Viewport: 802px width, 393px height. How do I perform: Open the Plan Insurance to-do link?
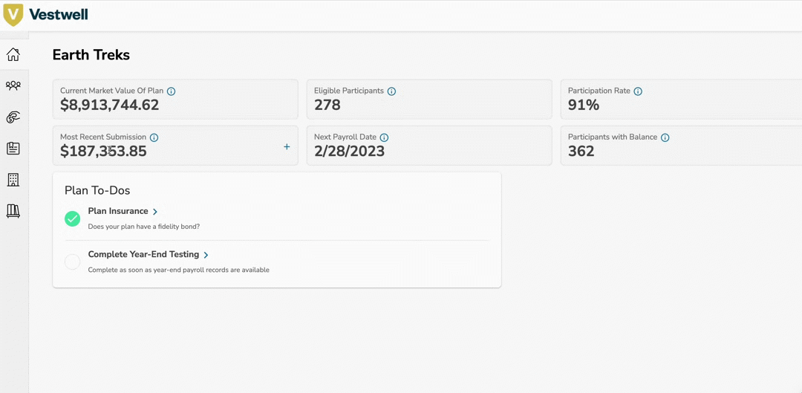[117, 211]
